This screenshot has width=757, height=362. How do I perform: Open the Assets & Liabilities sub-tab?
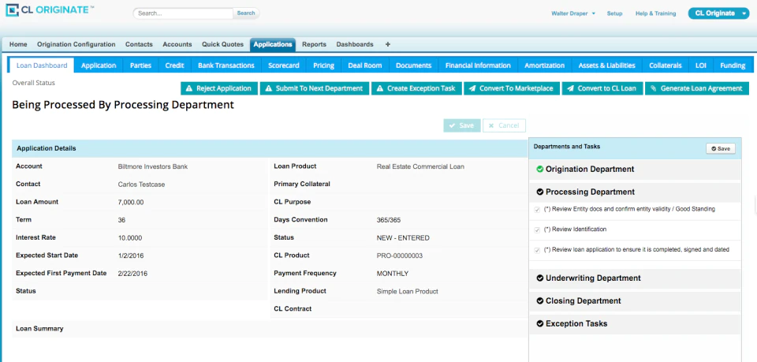607,65
